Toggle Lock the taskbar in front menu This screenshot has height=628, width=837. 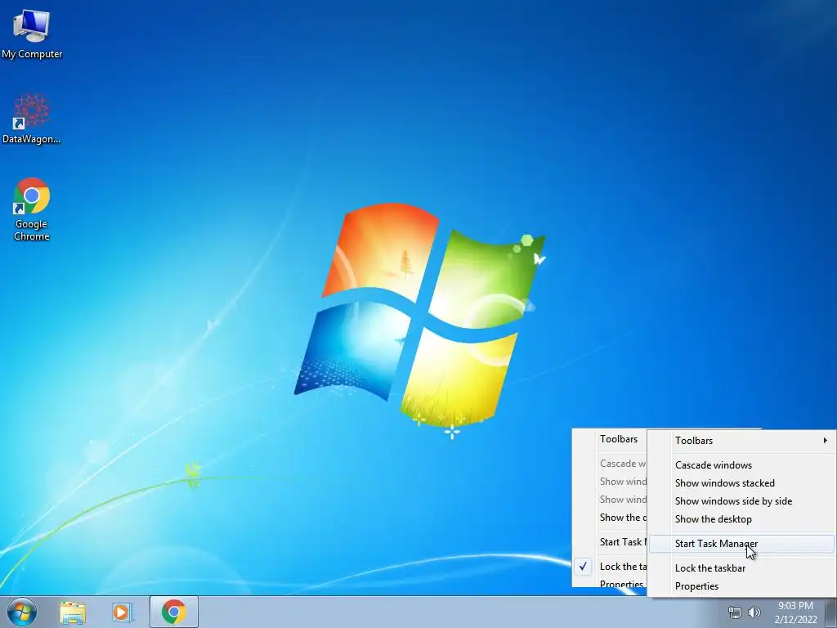[x=742, y=568]
